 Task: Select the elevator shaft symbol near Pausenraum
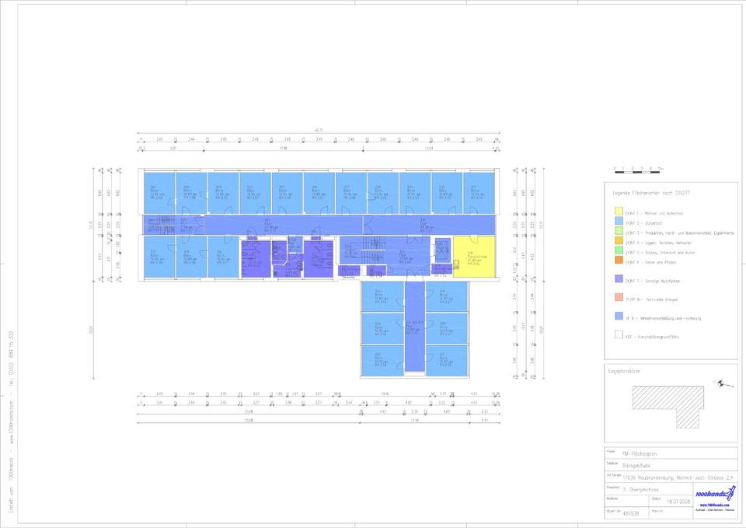443,248
